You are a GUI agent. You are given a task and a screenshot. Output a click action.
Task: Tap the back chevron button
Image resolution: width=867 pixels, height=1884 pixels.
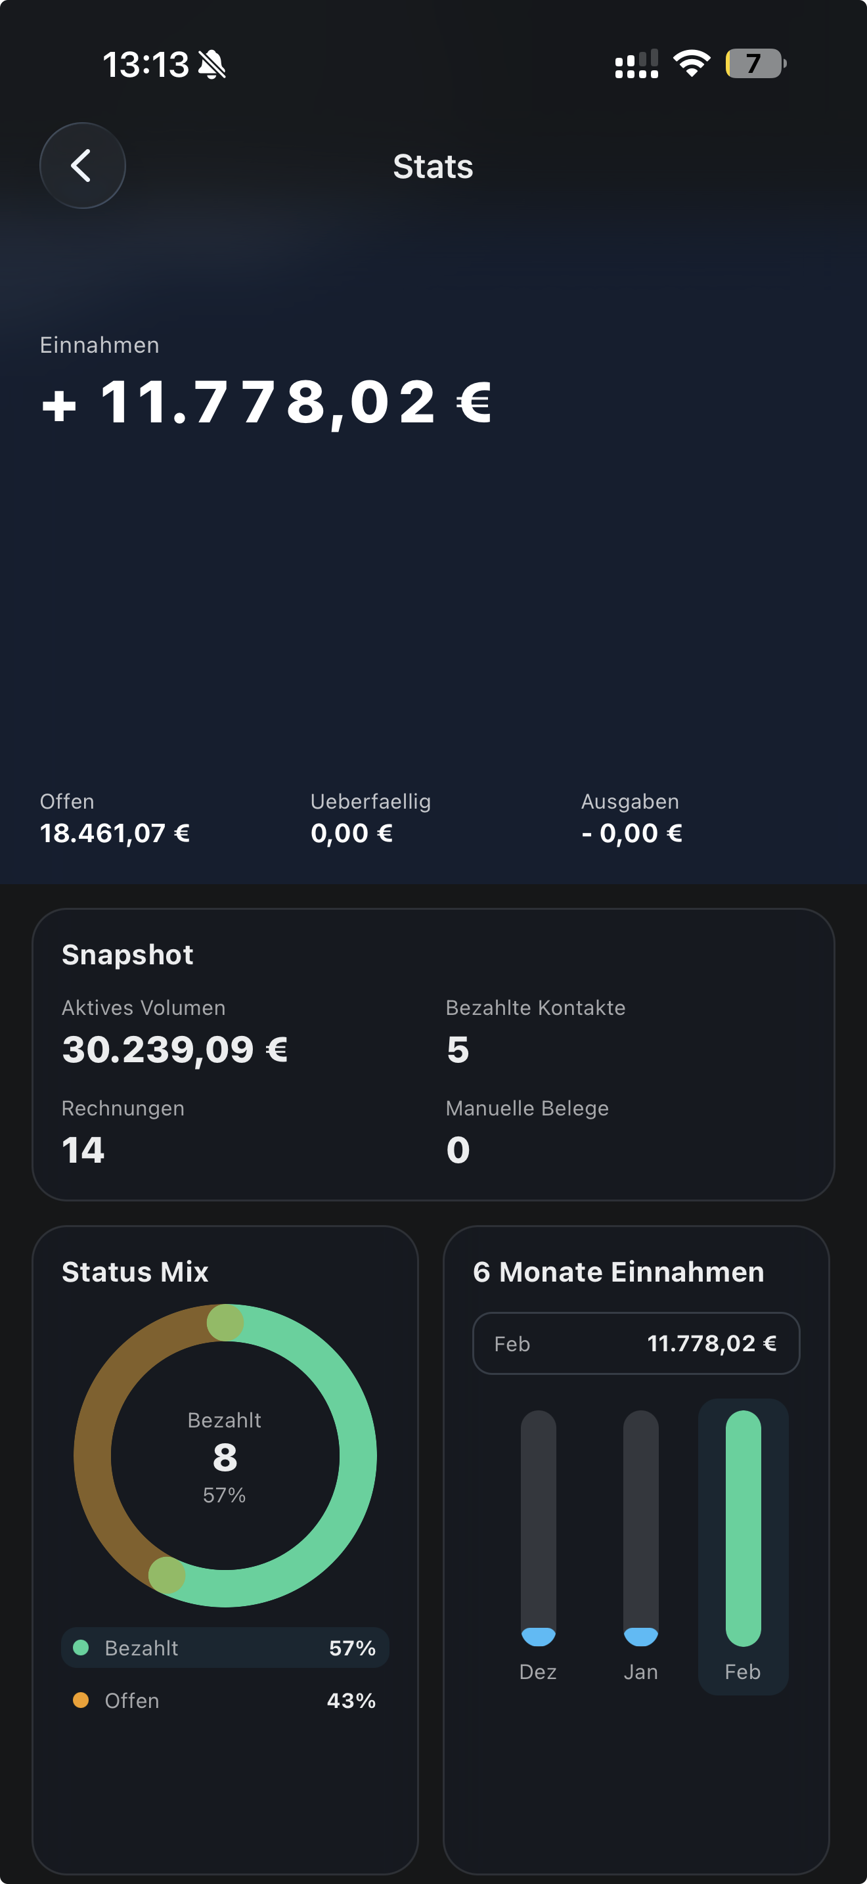82,166
